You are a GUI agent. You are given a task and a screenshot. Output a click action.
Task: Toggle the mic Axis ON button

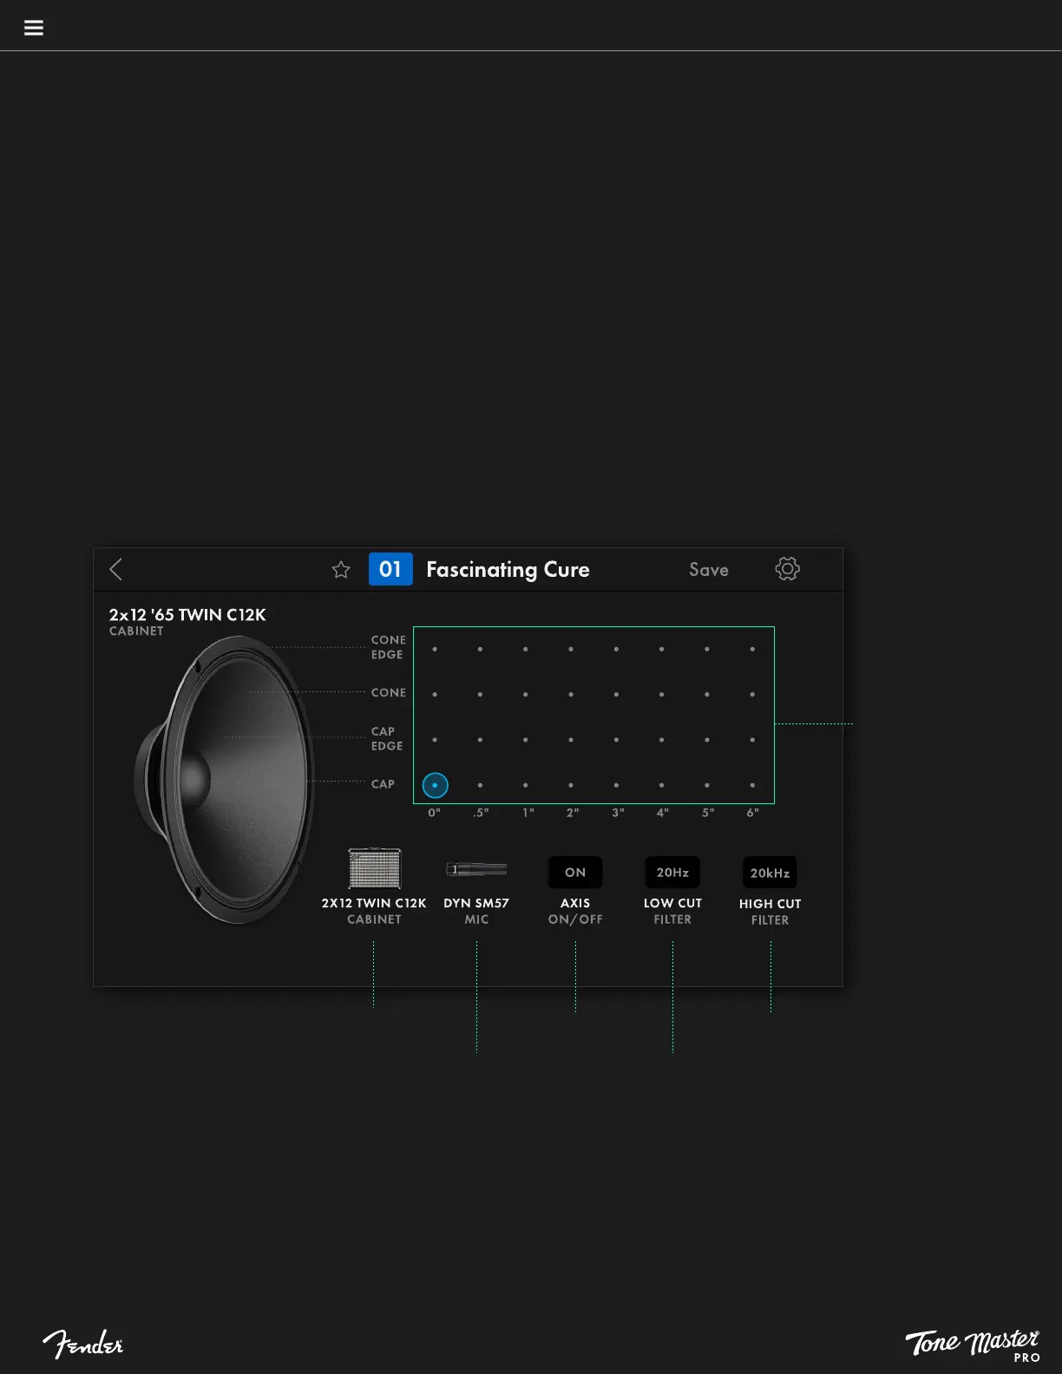[x=575, y=873]
